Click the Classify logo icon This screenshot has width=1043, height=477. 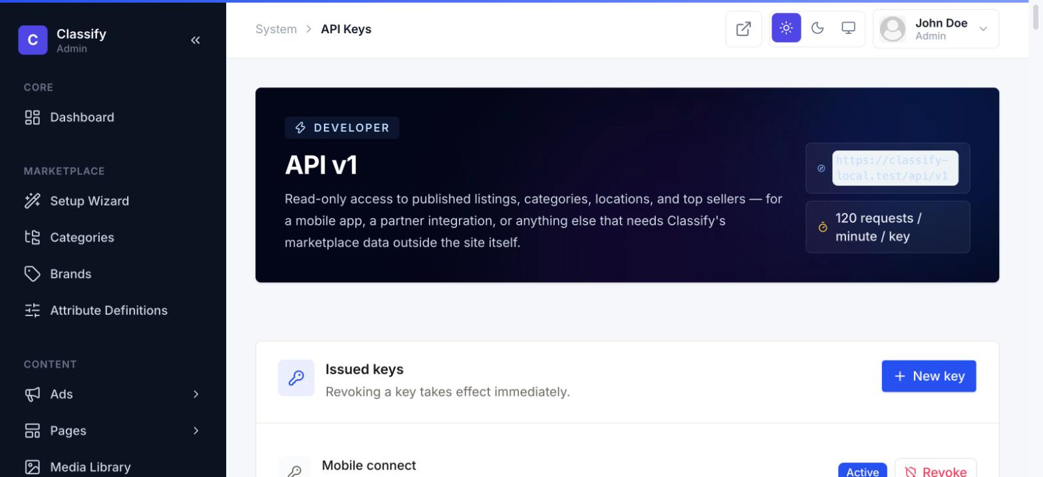pos(33,40)
